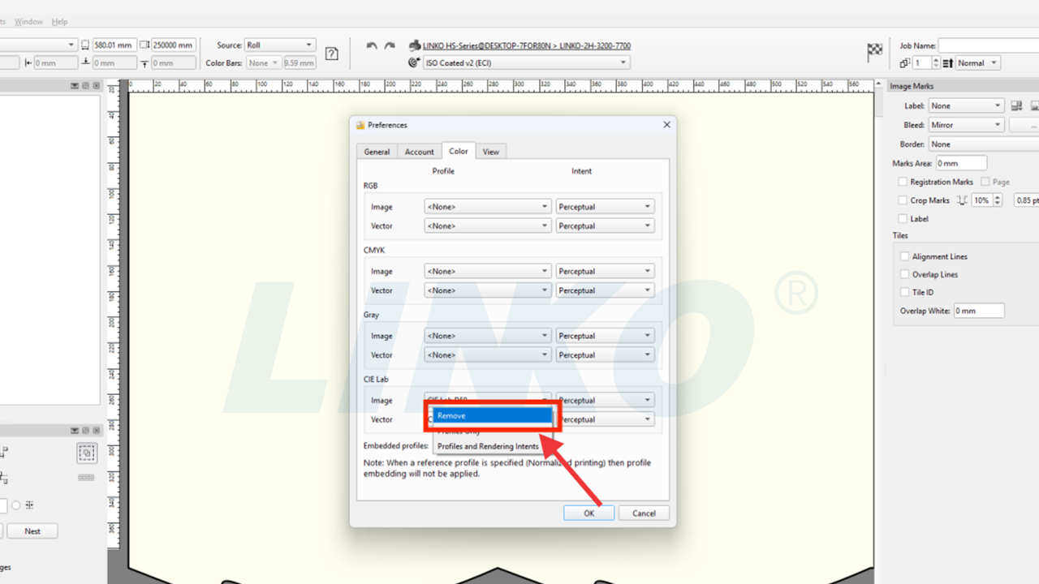The height and width of the screenshot is (584, 1039).
Task: Click the group selection icon in the left panel
Action: coord(87,453)
